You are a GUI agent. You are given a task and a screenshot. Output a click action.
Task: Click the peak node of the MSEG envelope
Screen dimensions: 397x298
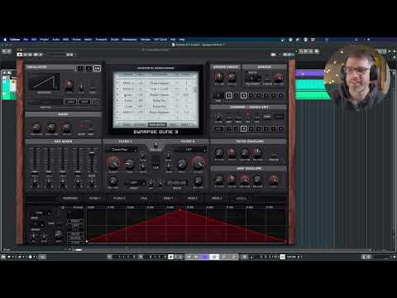click(180, 210)
